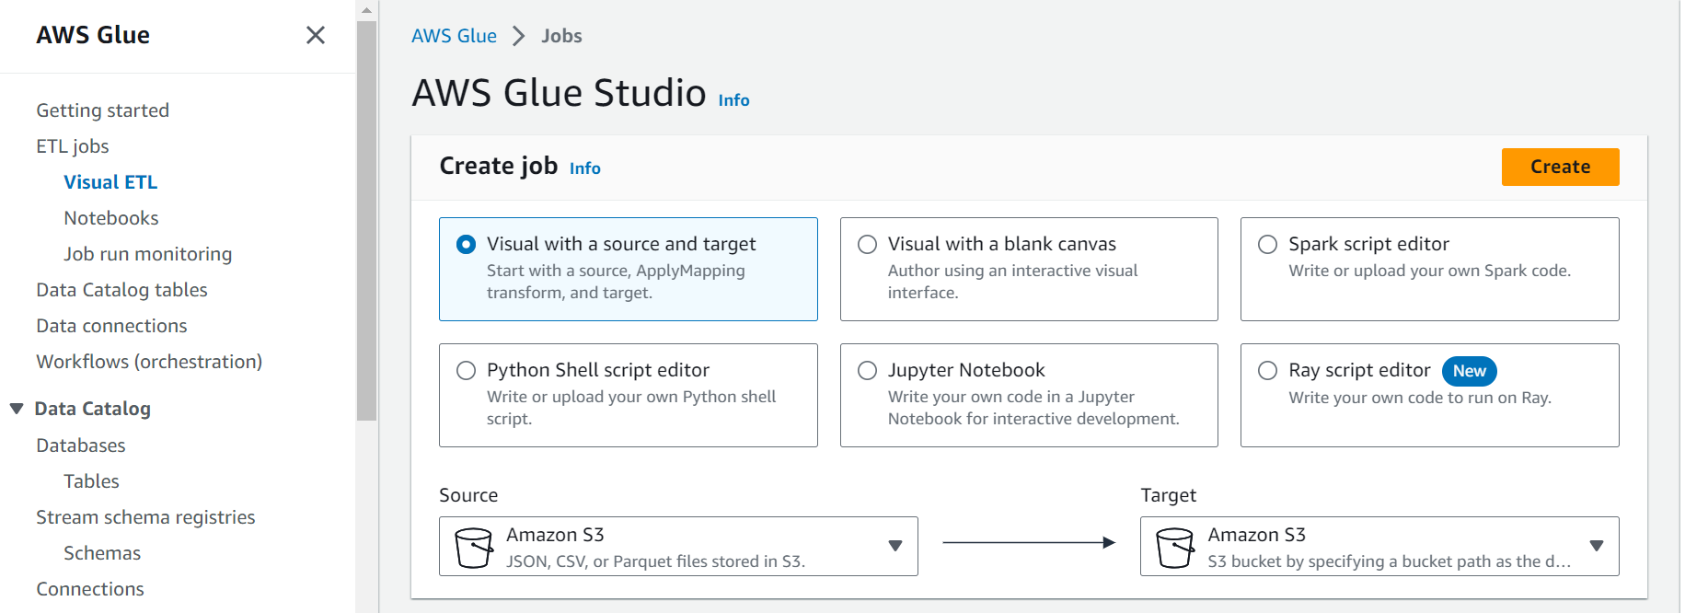This screenshot has width=1685, height=613.
Task: Click Info link next to AWS Glue Studio
Action: pos(733,100)
